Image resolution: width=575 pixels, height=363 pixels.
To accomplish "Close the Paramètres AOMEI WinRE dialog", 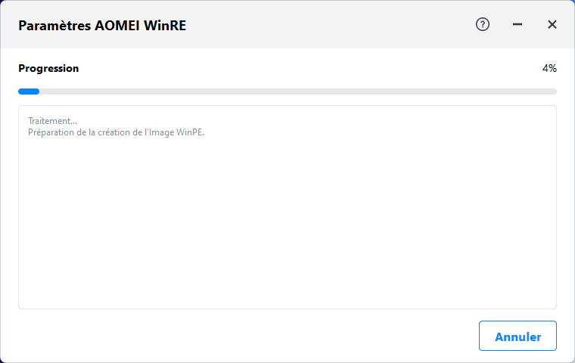I will pyautogui.click(x=552, y=24).
